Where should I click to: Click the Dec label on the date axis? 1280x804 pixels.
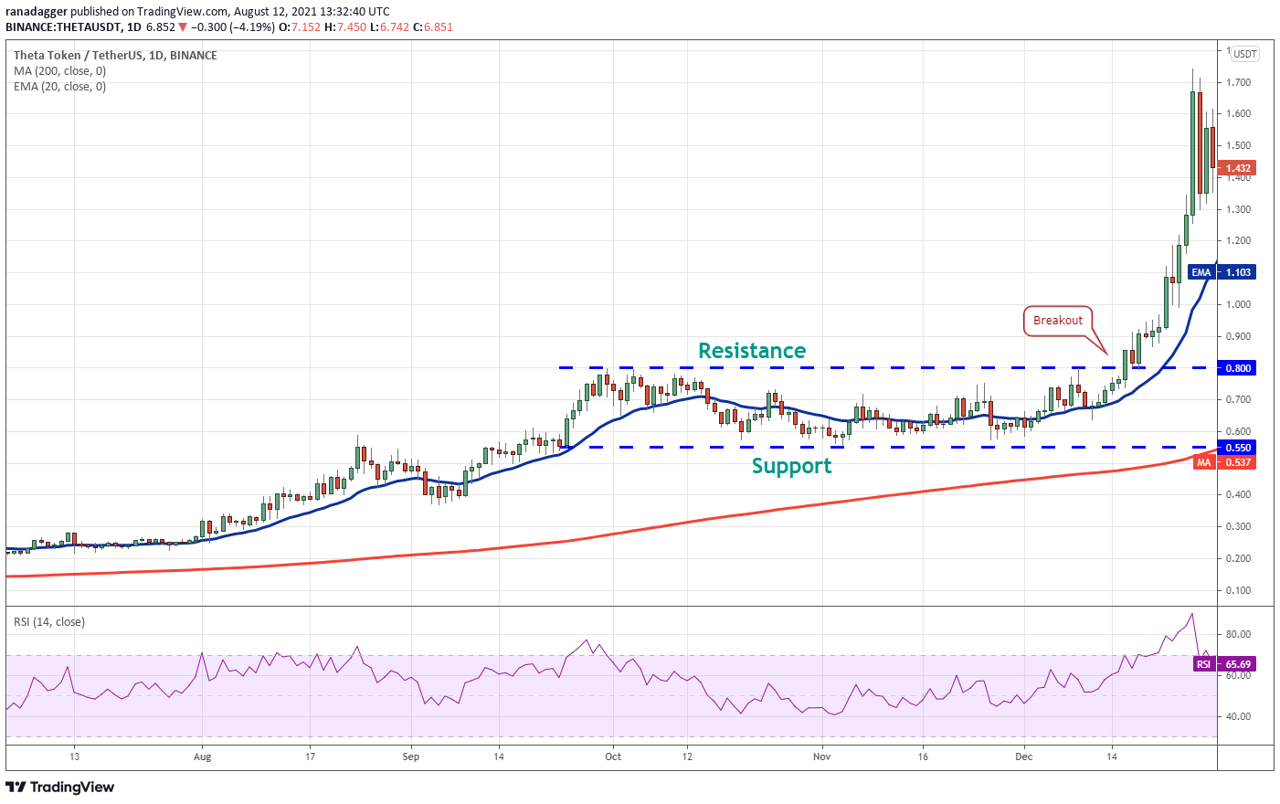coord(1024,757)
